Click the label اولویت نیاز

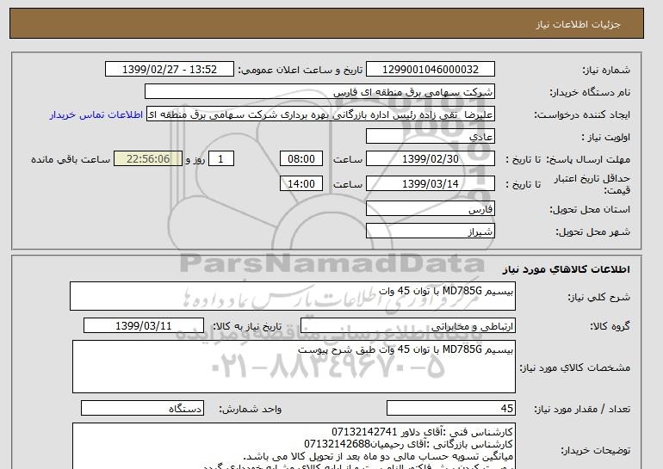[606, 137]
